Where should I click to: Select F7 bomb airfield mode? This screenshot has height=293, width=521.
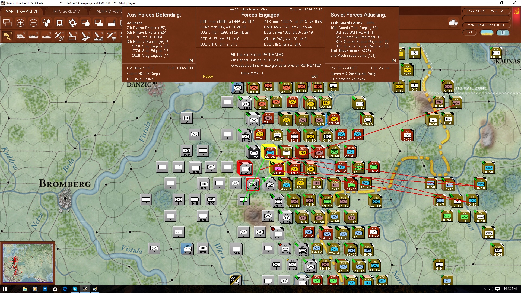[85, 36]
